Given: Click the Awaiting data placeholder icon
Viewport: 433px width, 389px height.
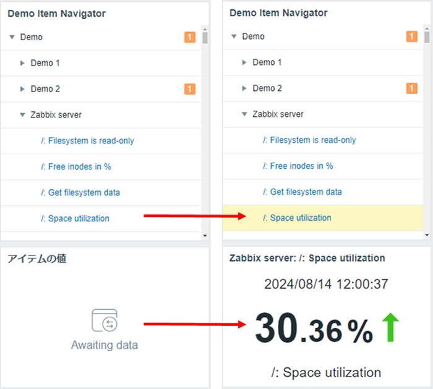Looking at the screenshot, I should click(x=104, y=322).
